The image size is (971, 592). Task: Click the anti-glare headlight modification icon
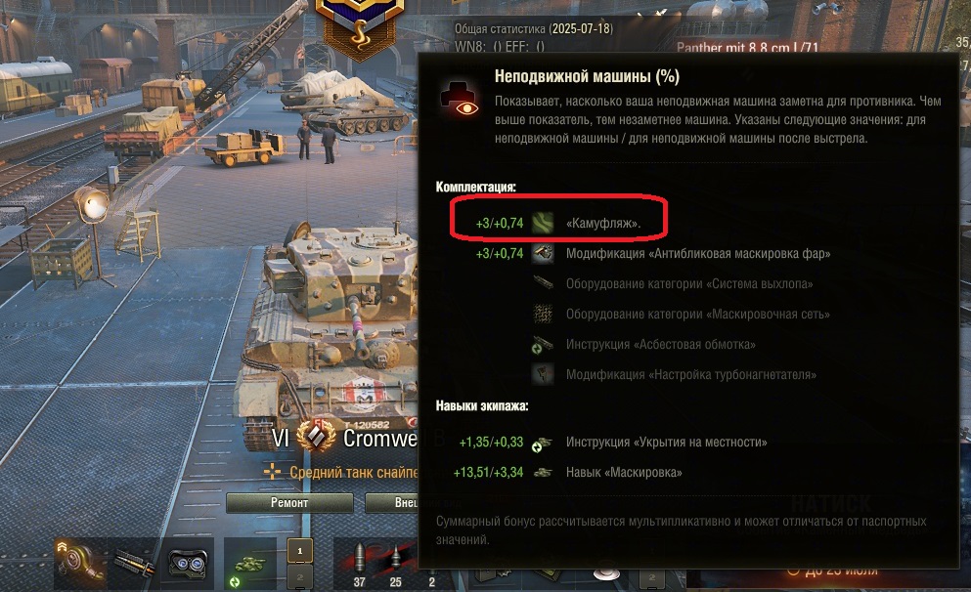(x=543, y=253)
